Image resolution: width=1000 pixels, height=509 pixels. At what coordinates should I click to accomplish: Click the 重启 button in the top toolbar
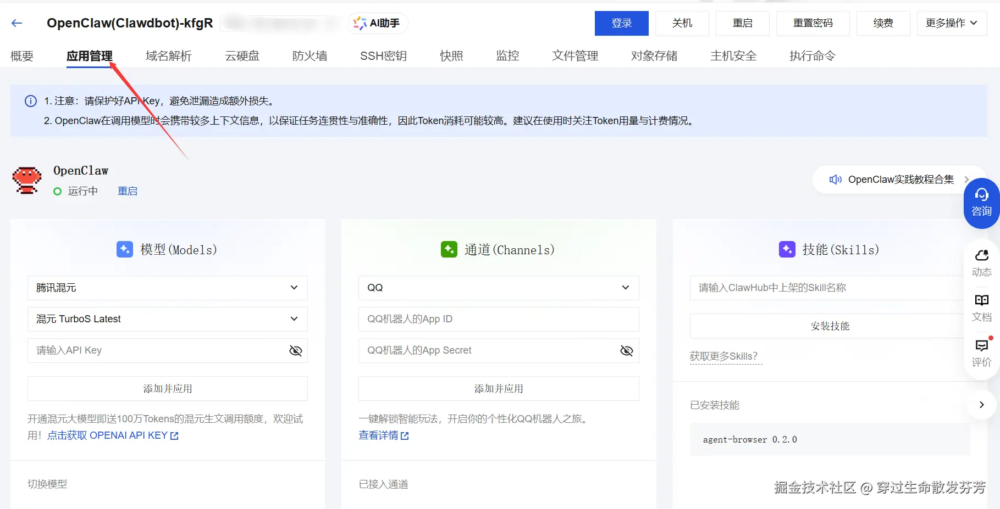(x=743, y=23)
